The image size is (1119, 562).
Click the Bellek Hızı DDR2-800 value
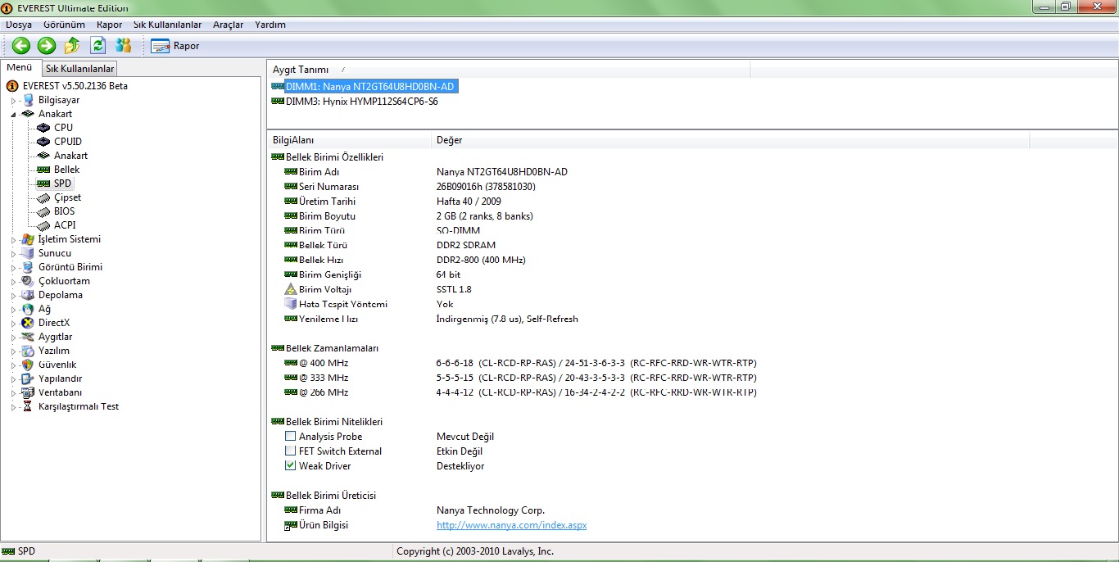(x=481, y=260)
